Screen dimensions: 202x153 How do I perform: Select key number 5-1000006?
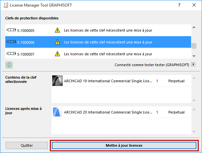(26, 42)
